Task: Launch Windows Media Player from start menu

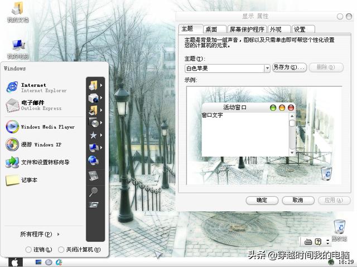Action: point(40,127)
